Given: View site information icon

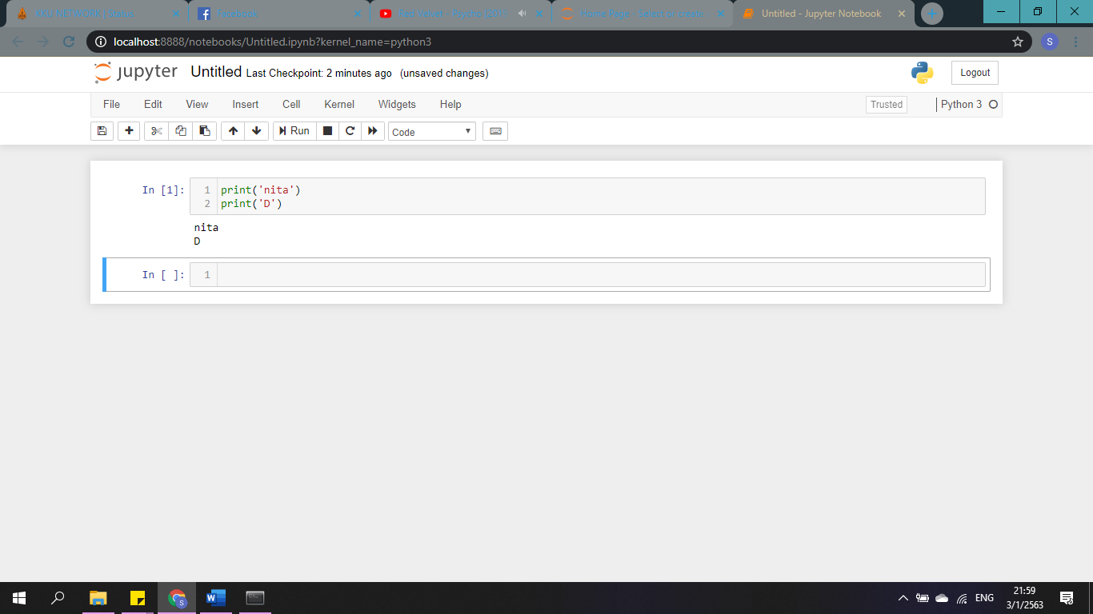Looking at the screenshot, I should click(102, 42).
